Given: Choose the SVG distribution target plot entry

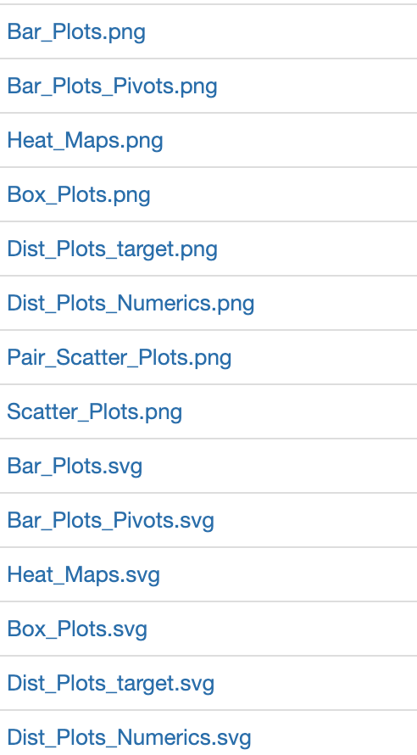Looking at the screenshot, I should pos(111,684).
